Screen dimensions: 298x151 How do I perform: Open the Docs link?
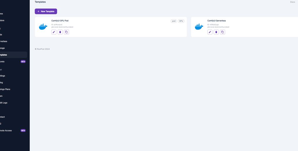[x=292, y=2]
